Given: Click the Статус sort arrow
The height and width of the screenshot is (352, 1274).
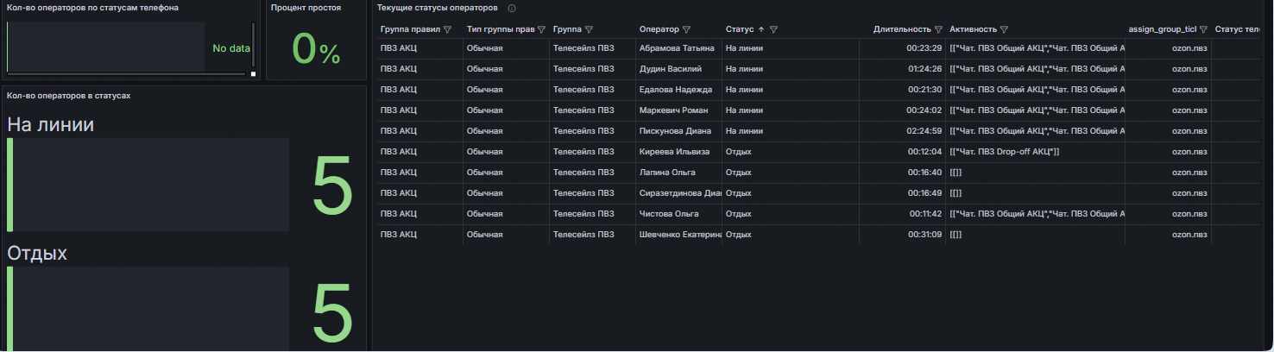Looking at the screenshot, I should 761,29.
